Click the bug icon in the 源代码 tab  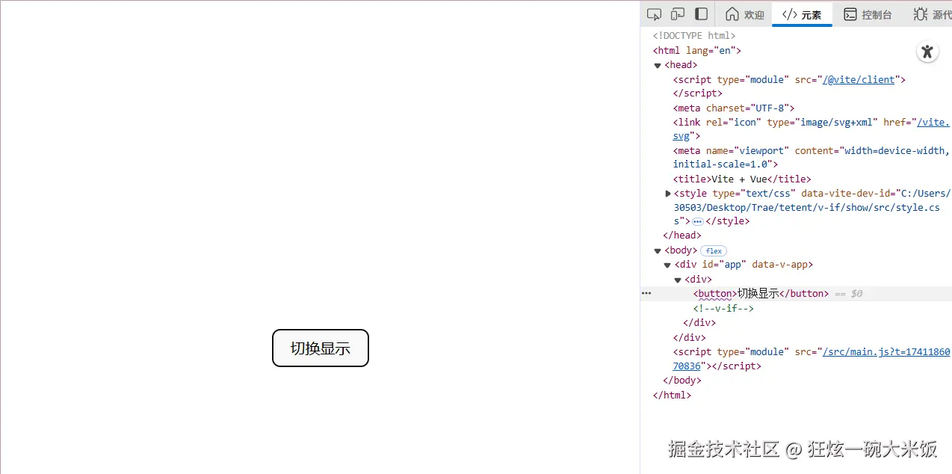tap(920, 14)
